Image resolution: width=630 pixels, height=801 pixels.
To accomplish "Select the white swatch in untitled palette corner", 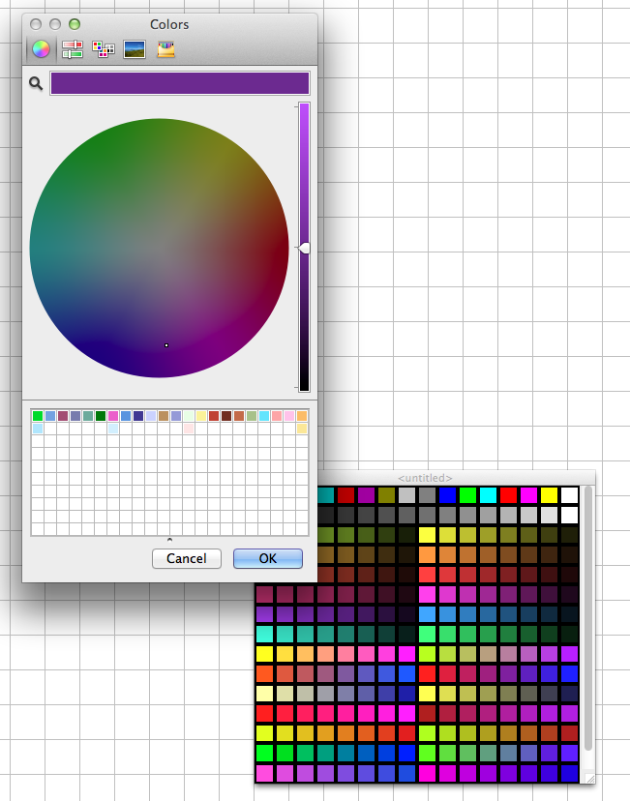I will [x=569, y=494].
